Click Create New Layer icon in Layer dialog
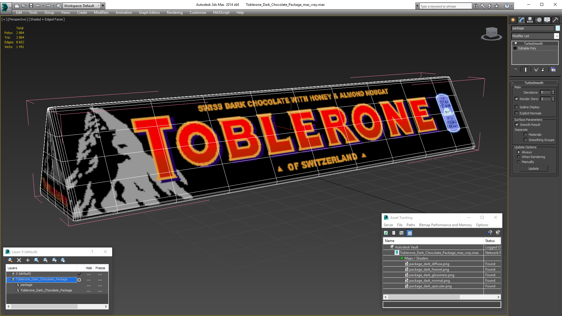 point(10,260)
